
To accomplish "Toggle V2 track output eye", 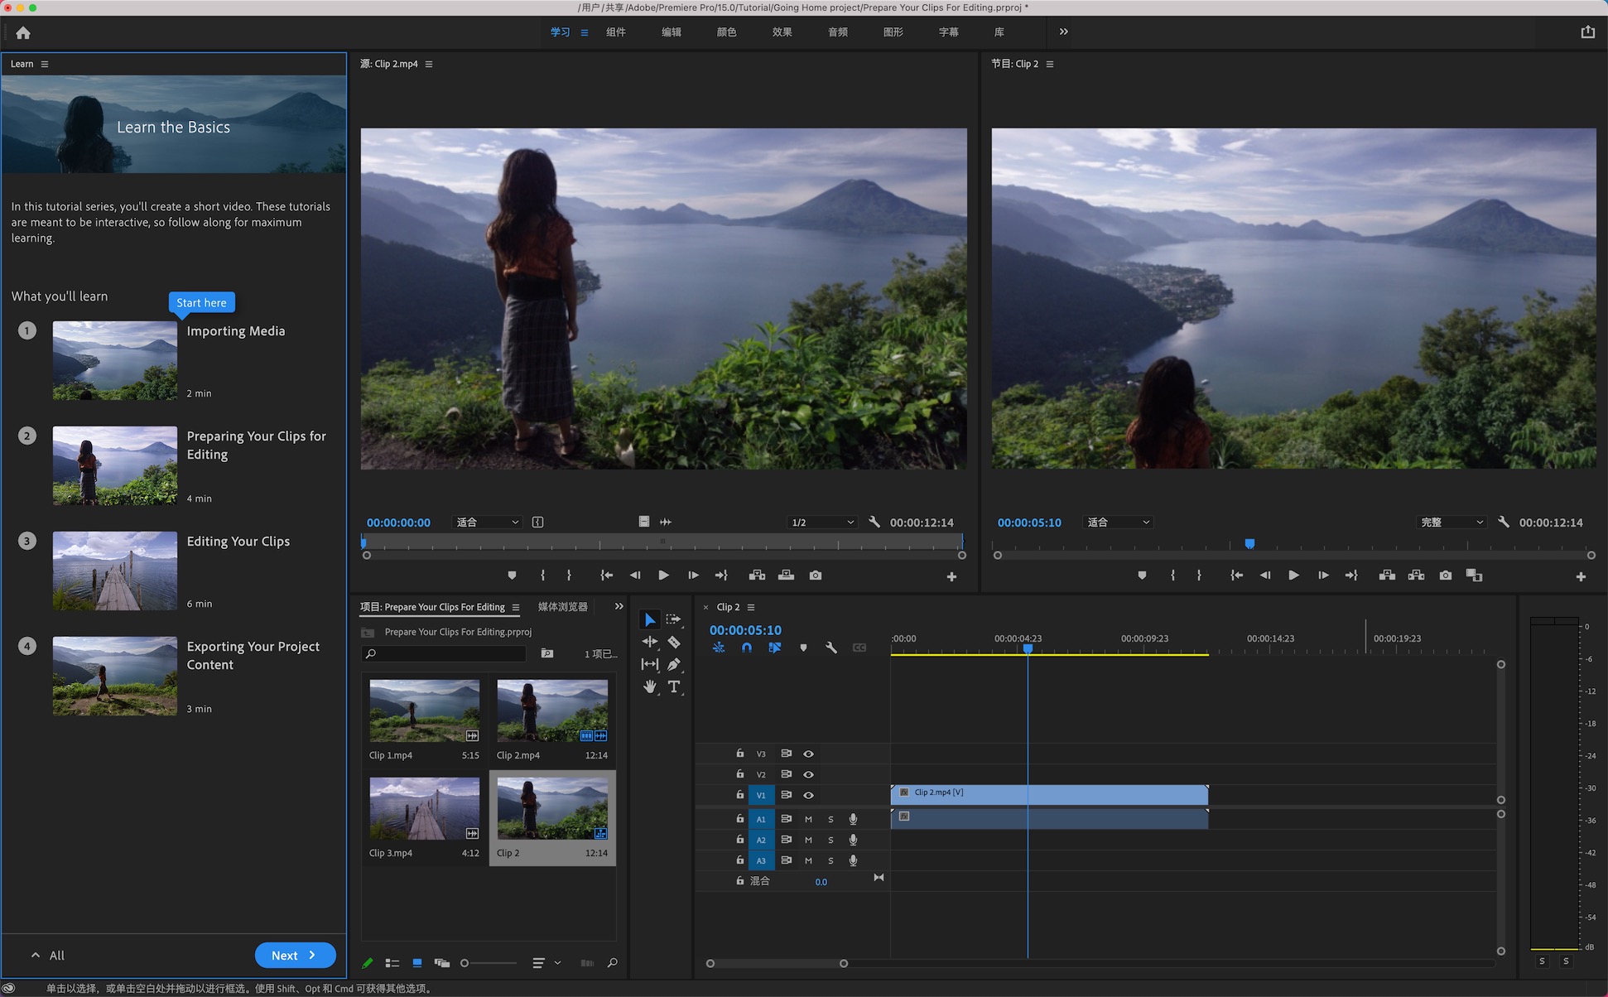I will [808, 774].
